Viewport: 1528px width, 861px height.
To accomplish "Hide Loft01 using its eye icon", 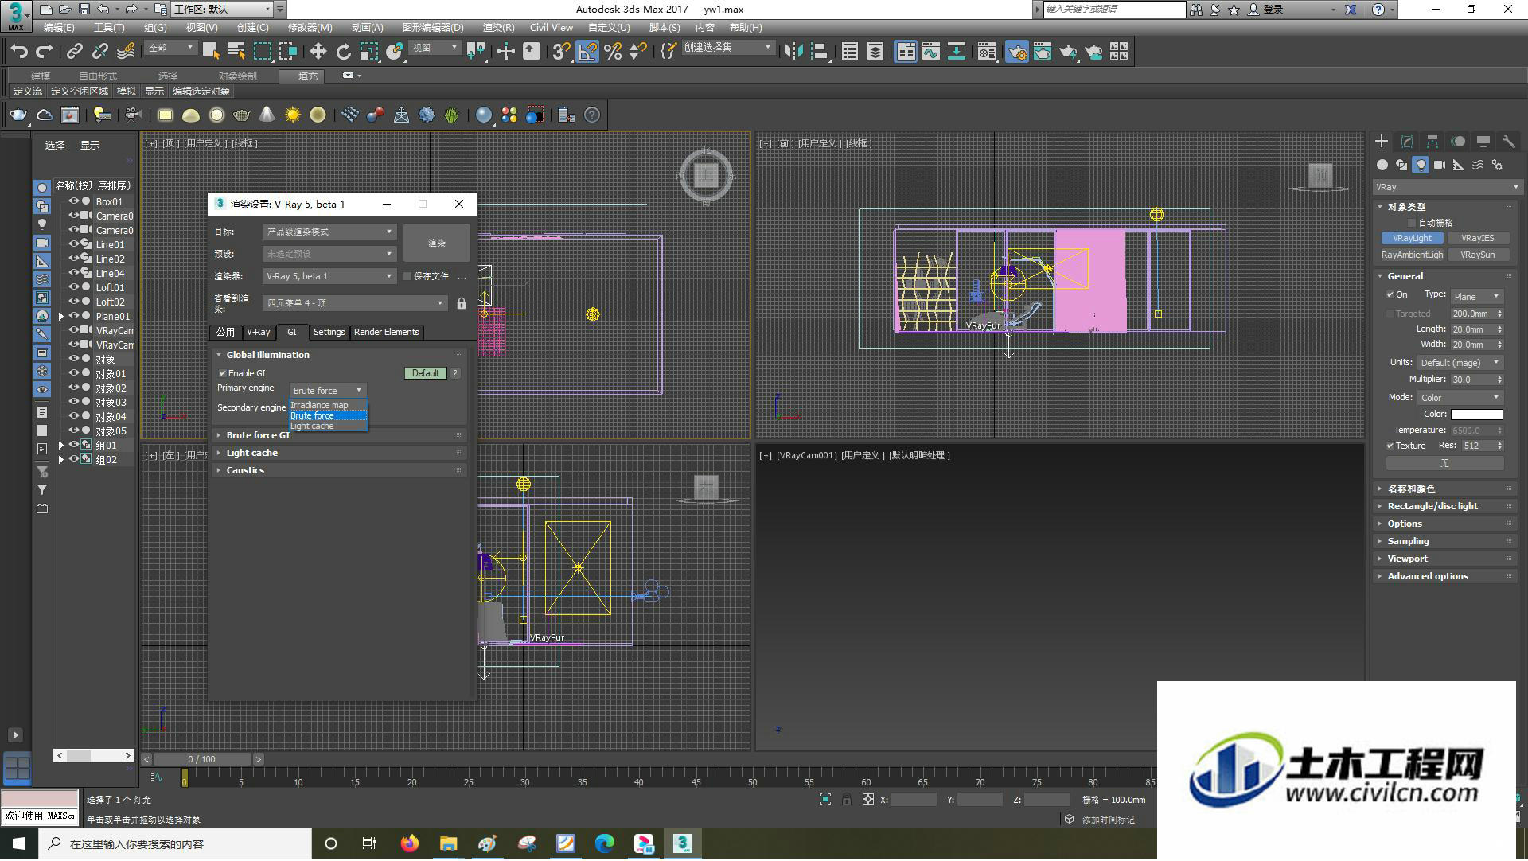I will coord(73,287).
